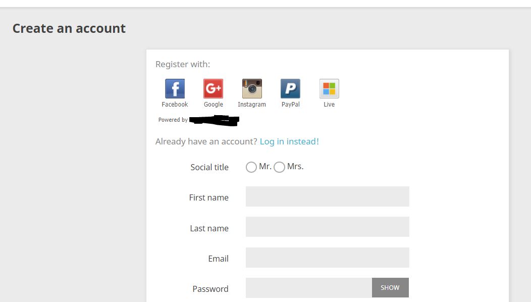Image resolution: width=531 pixels, height=302 pixels.
Task: Open the 'Log in instead!' link
Action: coord(289,141)
